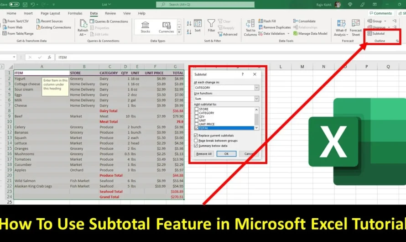
Task: Click Remove All in Subtotal dialog
Action: 204,153
